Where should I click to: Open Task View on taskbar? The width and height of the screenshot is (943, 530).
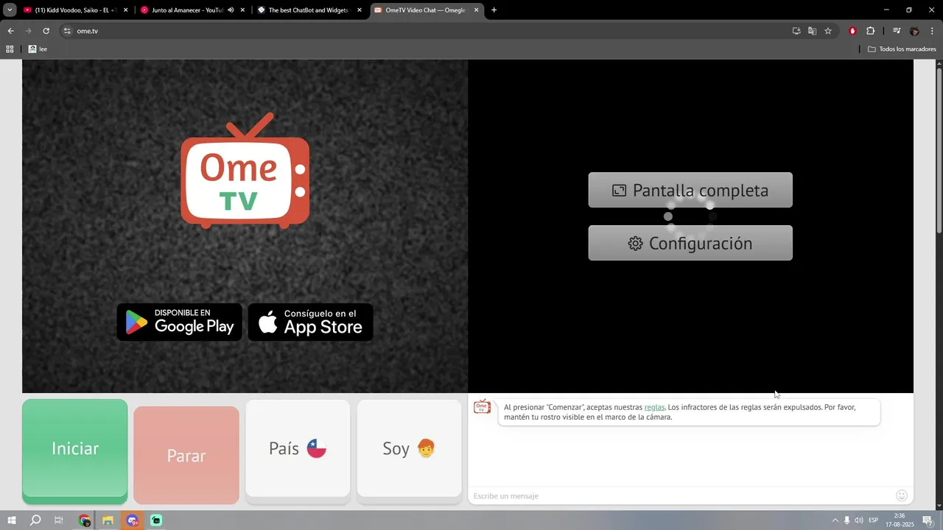59,520
